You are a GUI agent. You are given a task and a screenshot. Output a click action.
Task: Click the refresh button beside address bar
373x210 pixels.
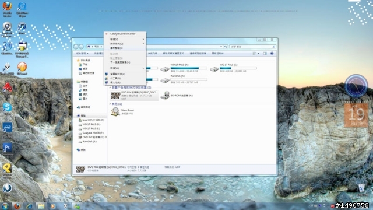(226, 47)
